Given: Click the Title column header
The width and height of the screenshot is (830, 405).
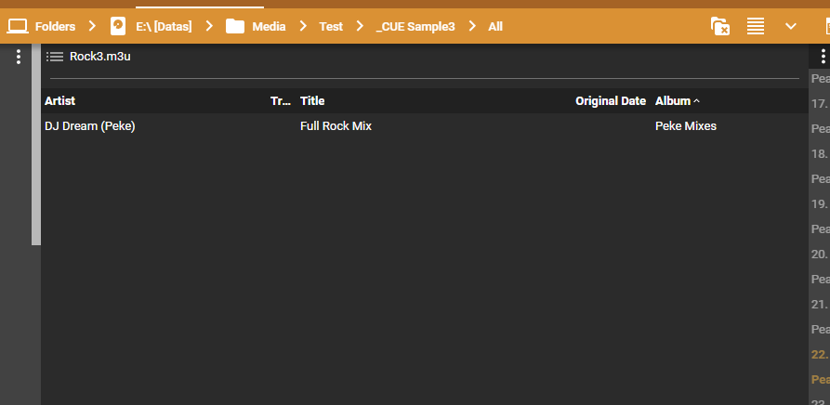Looking at the screenshot, I should pyautogui.click(x=312, y=100).
